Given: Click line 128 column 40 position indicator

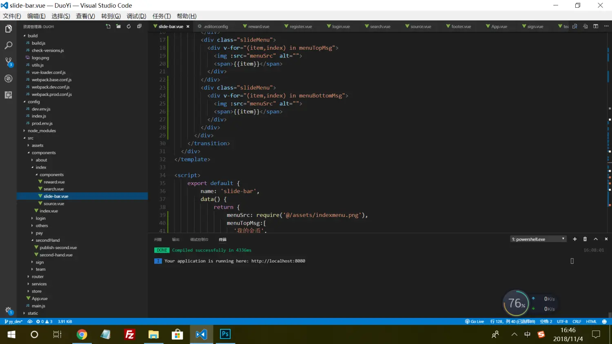Looking at the screenshot, I should 512,322.
